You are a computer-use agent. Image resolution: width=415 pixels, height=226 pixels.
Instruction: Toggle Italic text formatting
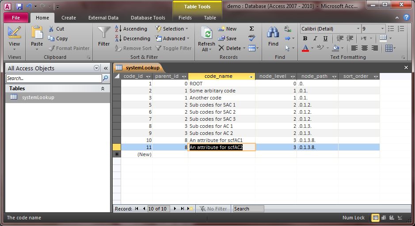pos(315,38)
